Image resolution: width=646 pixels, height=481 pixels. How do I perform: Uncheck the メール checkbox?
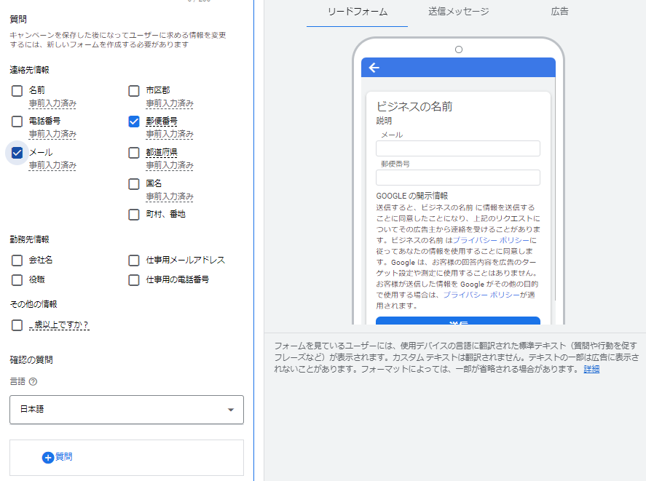pyautogui.click(x=17, y=153)
